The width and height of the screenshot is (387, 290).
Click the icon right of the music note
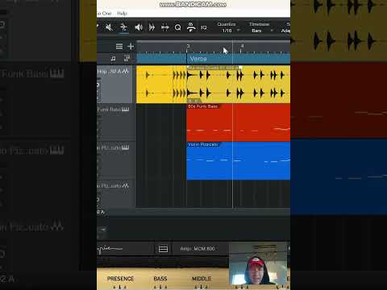click(127, 58)
